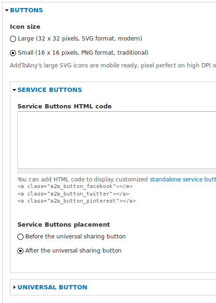Click the a2a_button_pinterest code example
The width and height of the screenshot is (216, 303).
(77, 201)
